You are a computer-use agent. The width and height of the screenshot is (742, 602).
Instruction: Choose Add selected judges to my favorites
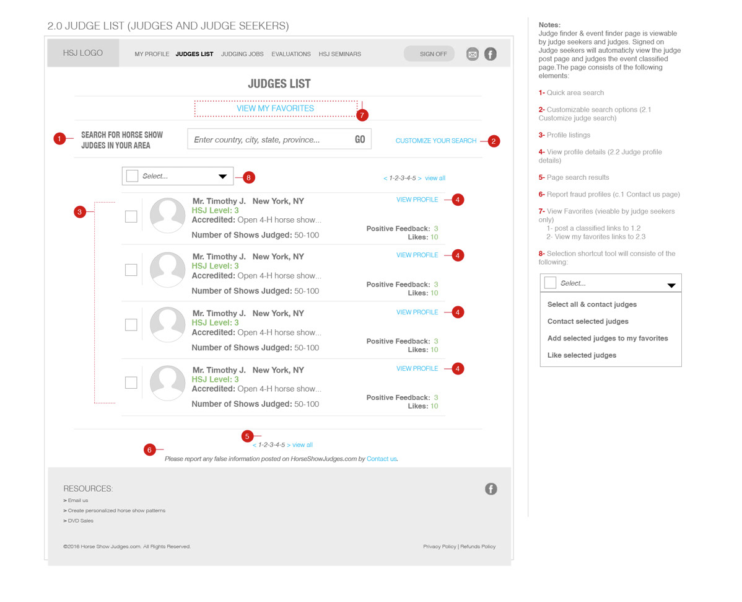[x=608, y=338]
